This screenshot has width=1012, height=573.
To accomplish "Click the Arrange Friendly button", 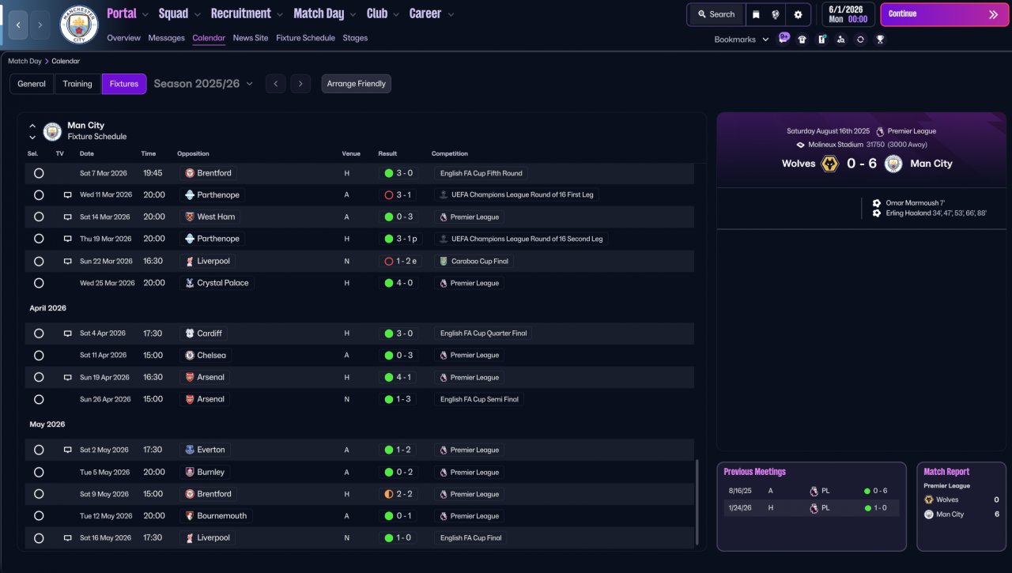I will (x=357, y=84).
